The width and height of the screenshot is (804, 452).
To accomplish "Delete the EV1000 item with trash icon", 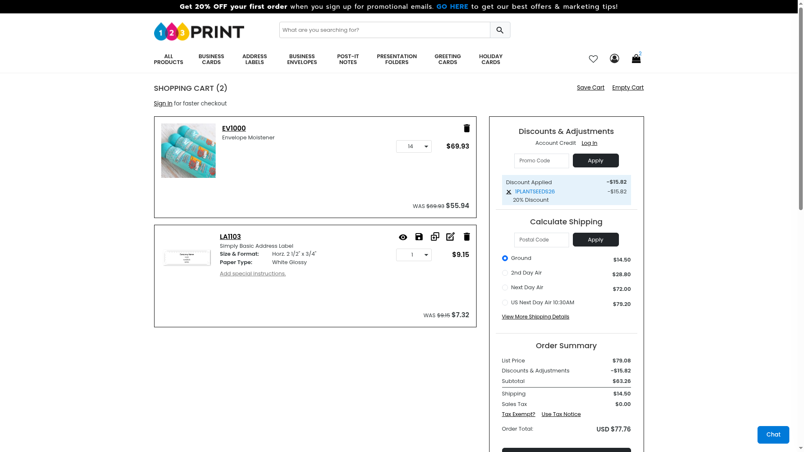I will pos(466,128).
